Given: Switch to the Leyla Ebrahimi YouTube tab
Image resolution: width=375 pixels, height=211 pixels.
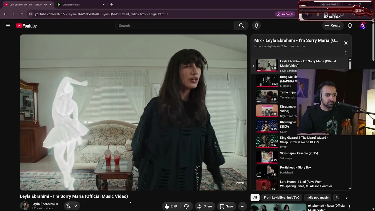Looking at the screenshot, I should coord(28,4).
